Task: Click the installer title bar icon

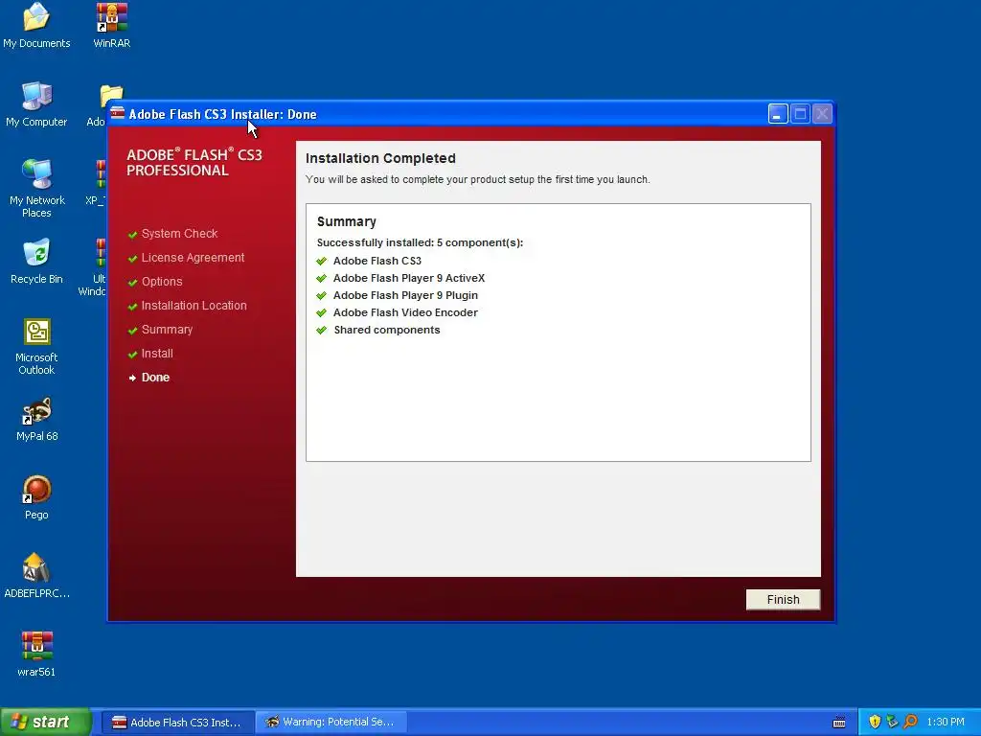Action: (x=118, y=113)
